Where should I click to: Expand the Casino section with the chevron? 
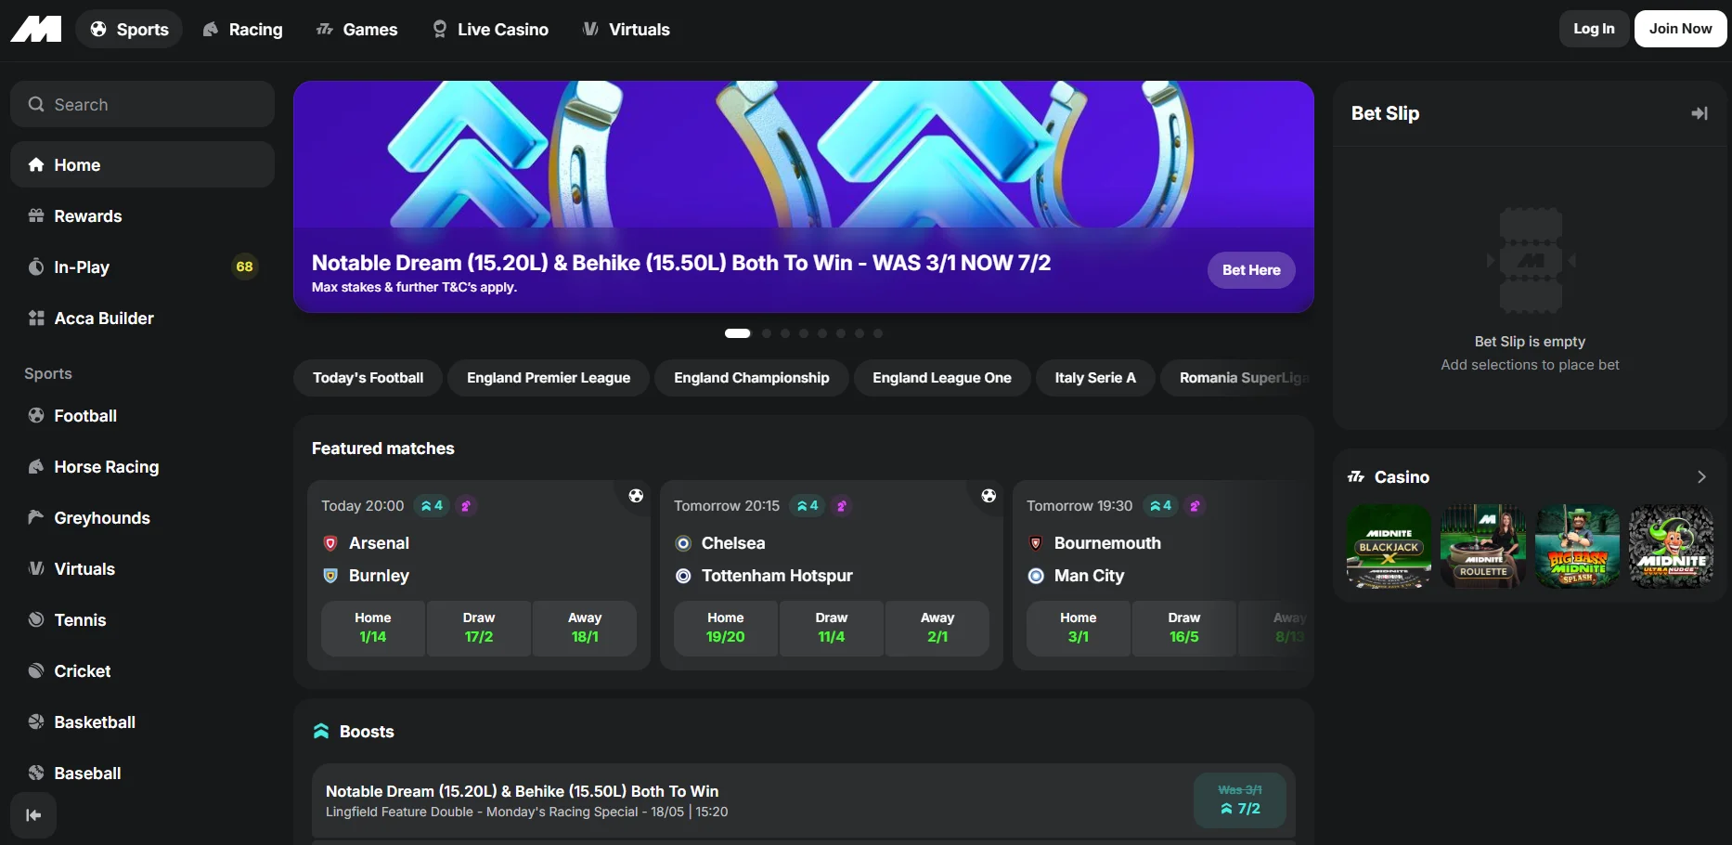[x=1701, y=477]
